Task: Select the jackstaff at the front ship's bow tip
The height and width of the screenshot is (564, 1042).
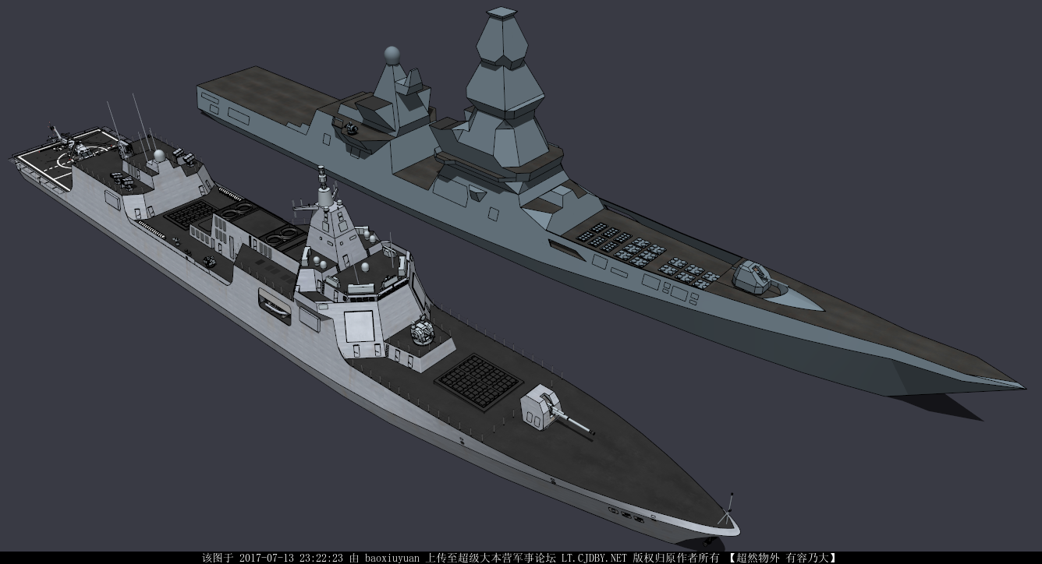Action: pos(729,508)
